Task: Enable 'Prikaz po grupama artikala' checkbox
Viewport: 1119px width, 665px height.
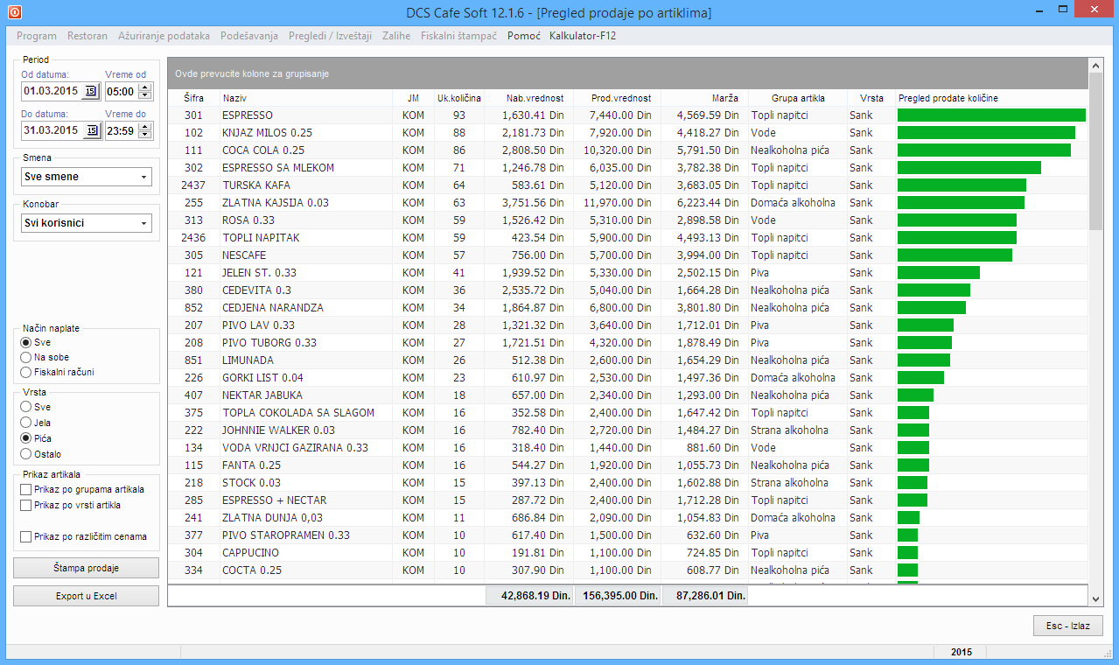Action: (x=26, y=489)
